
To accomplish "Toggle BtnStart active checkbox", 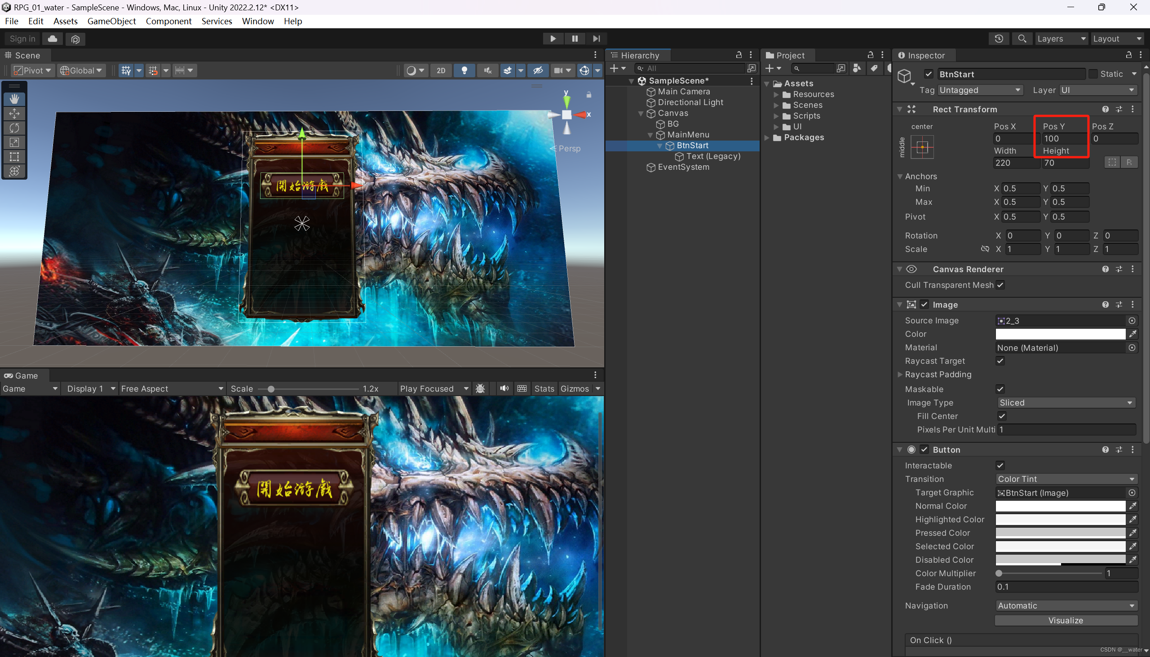I will point(929,74).
